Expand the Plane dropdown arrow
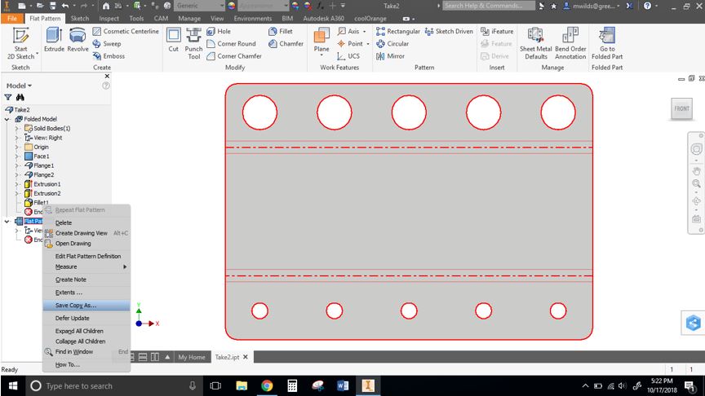705x396 pixels. [321, 55]
